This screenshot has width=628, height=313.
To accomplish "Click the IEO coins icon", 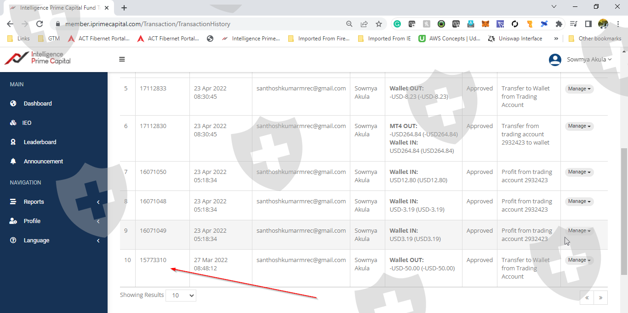I will 13,123.
